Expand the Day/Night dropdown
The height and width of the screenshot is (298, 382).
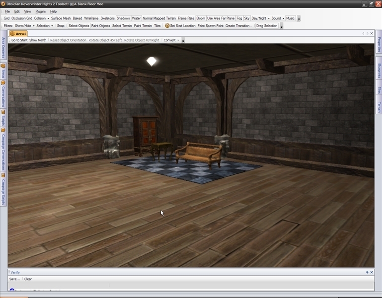point(260,18)
